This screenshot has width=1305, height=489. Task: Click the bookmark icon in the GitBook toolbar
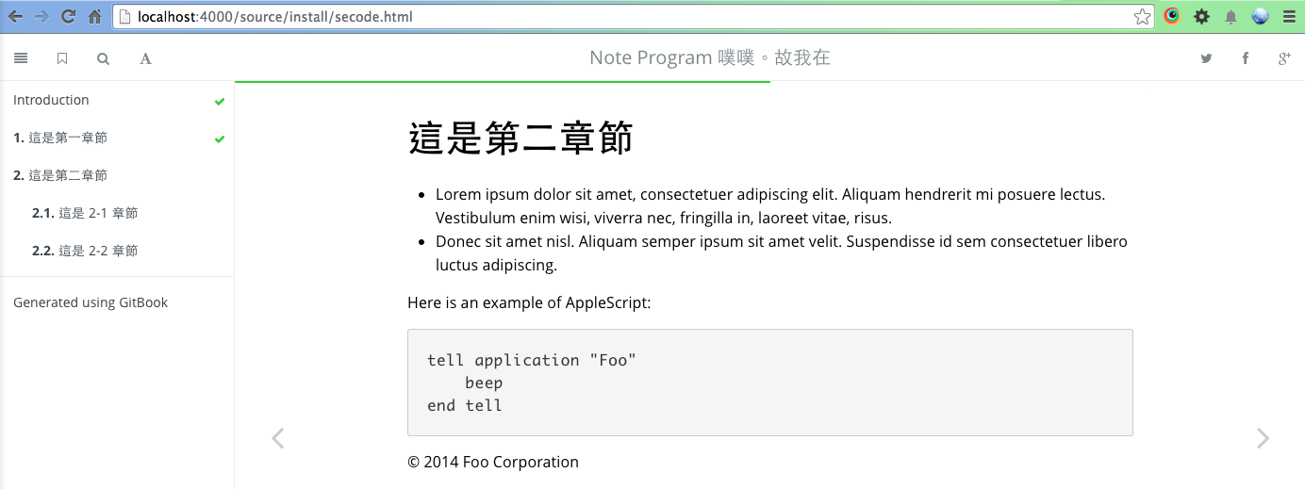coord(62,58)
